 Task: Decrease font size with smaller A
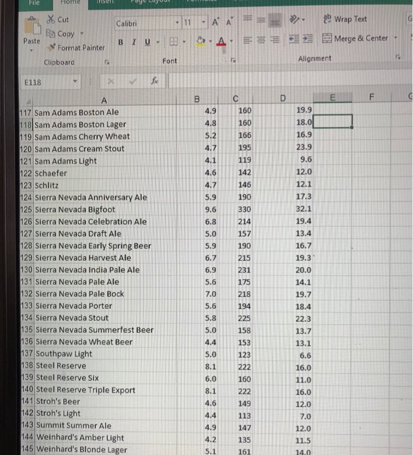pos(229,21)
